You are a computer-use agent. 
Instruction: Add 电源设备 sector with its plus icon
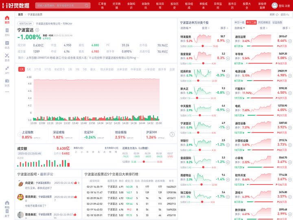290,76
